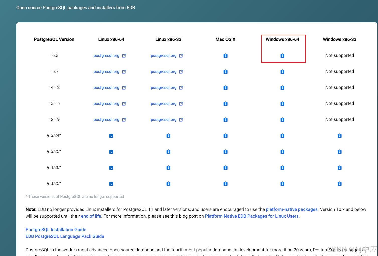
Task: Download PostgreSQL 9.6.24 for Linux x86-64
Action: [x=111, y=136]
